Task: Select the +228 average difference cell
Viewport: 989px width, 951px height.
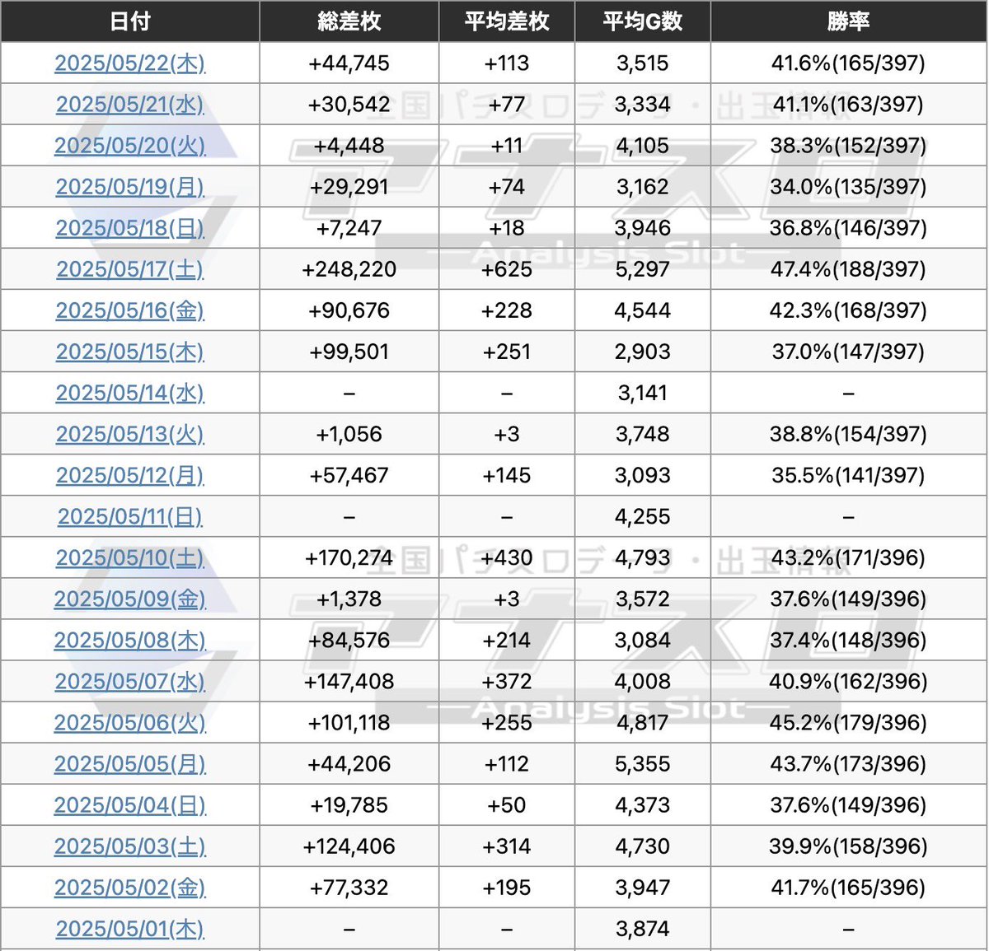Action: tap(507, 310)
